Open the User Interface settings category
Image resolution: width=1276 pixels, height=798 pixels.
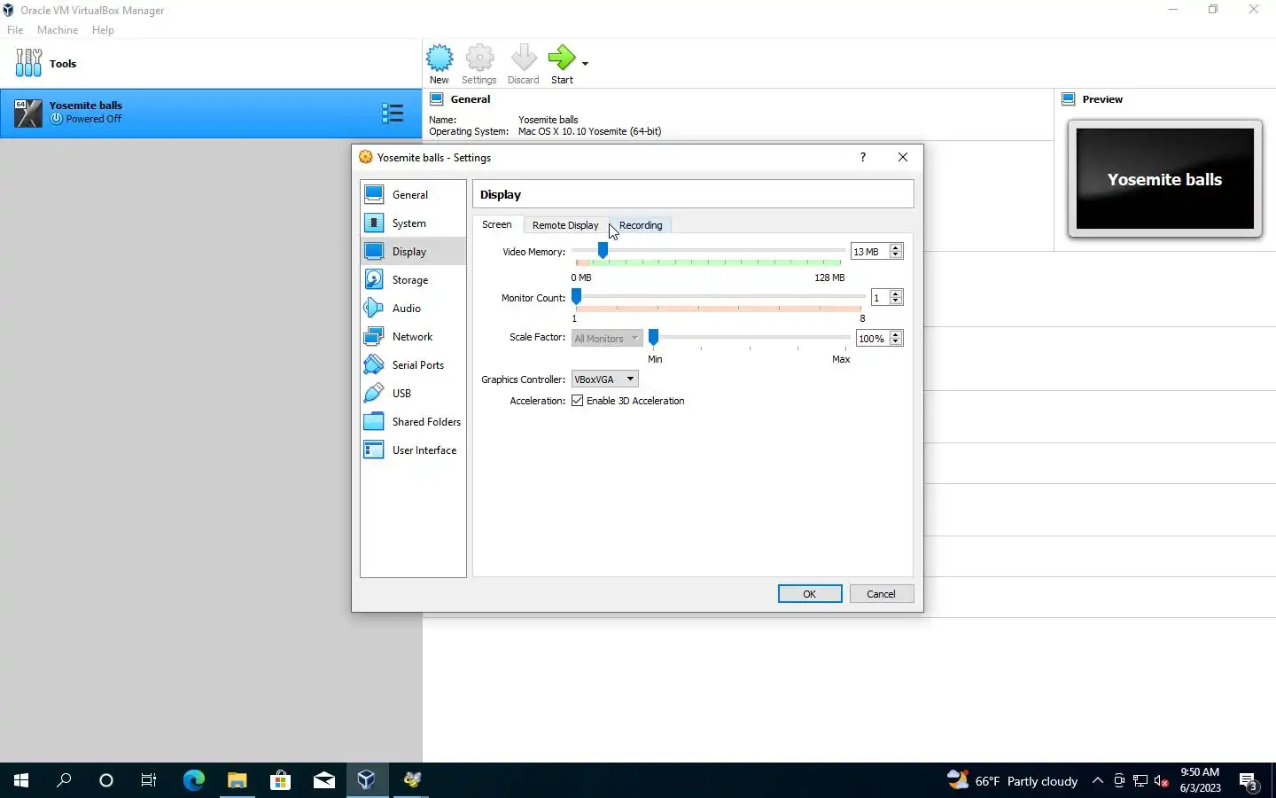tap(413, 450)
